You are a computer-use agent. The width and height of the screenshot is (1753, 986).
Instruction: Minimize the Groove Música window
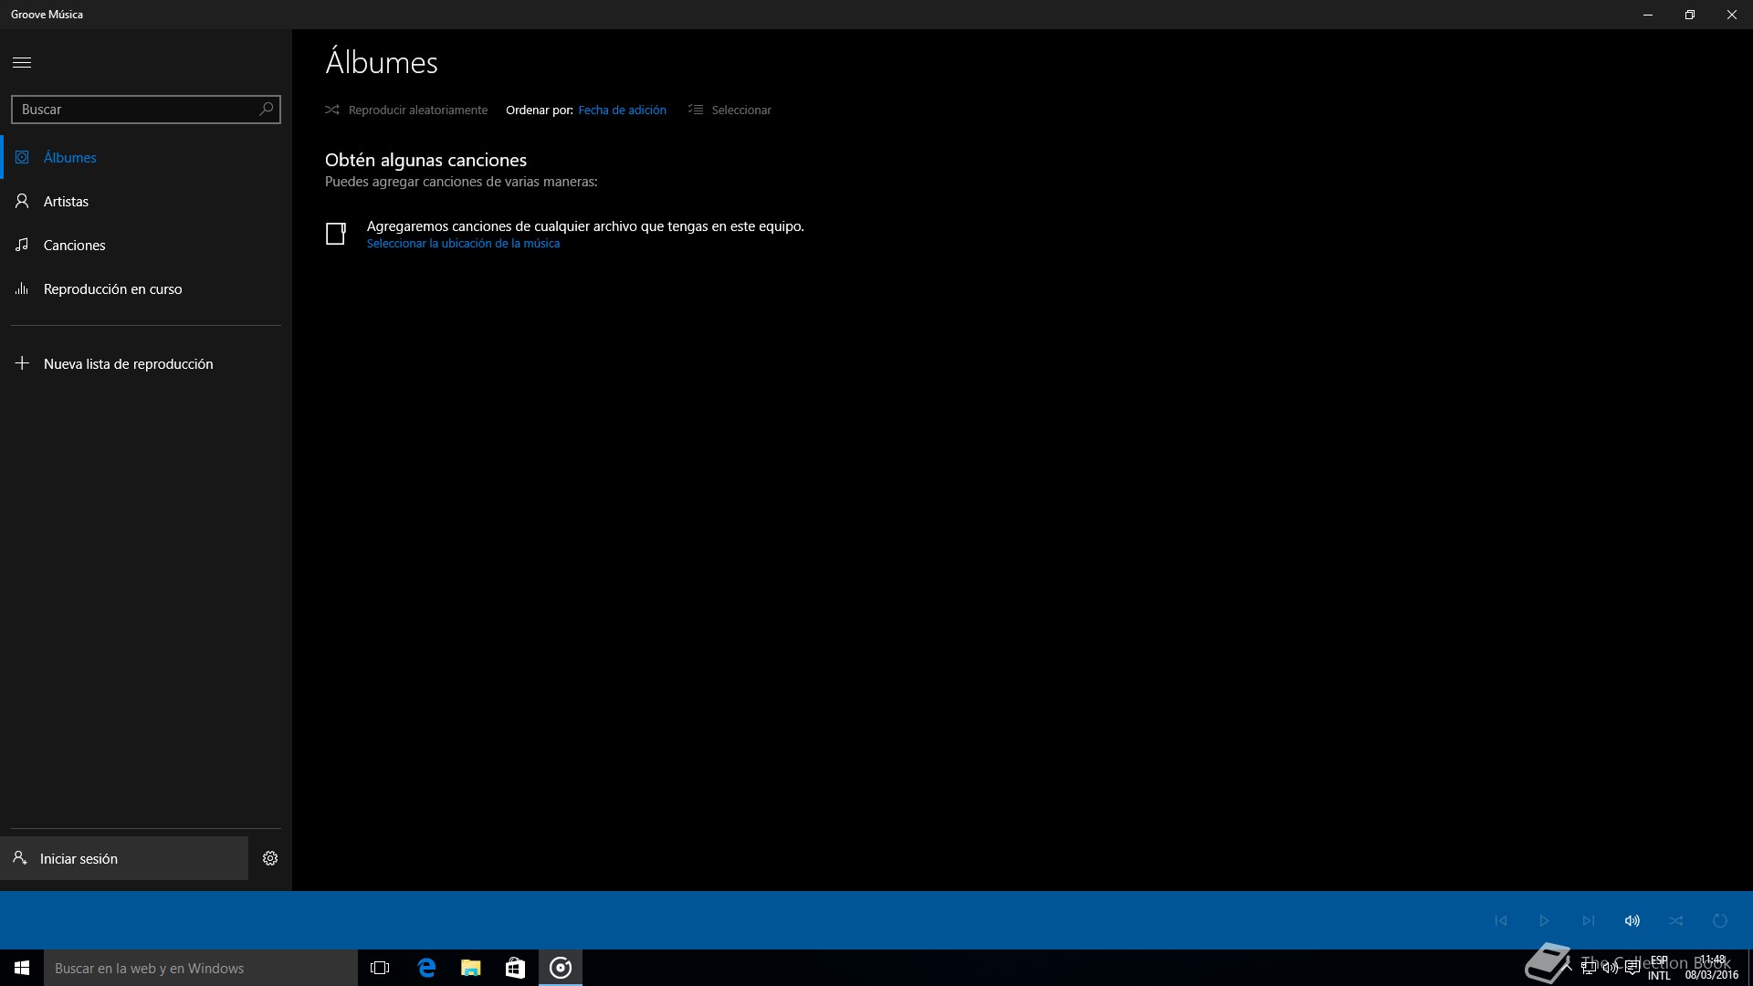coord(1648,15)
